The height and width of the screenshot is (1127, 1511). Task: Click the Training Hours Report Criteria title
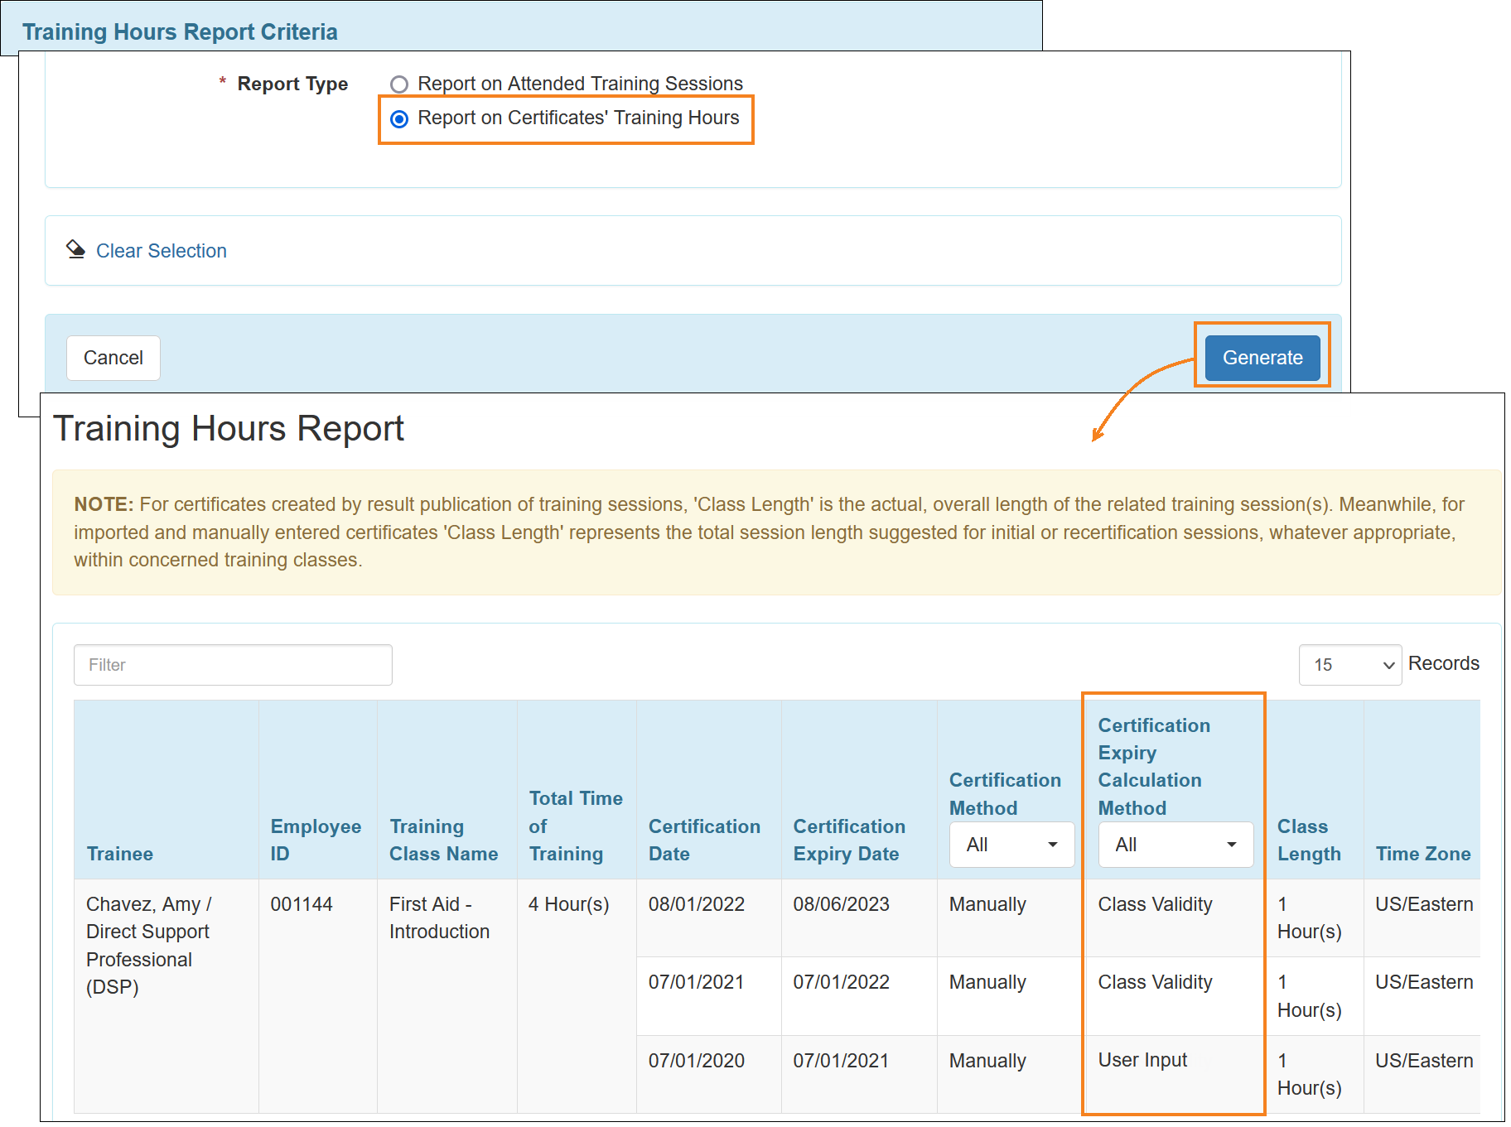click(180, 31)
